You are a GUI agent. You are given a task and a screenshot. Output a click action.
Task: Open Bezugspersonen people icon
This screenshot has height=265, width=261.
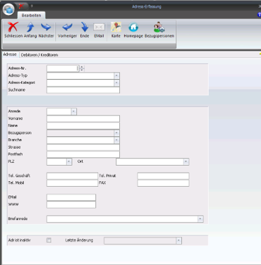click(x=159, y=27)
